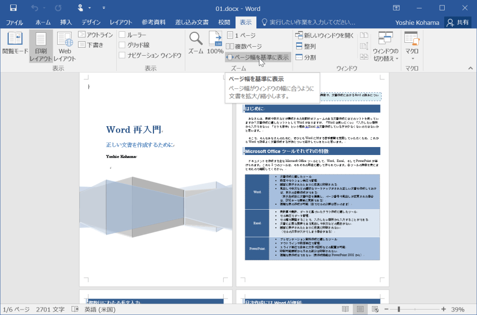Switch to the 挿入 tab
The image size is (477, 315).
coord(66,22)
